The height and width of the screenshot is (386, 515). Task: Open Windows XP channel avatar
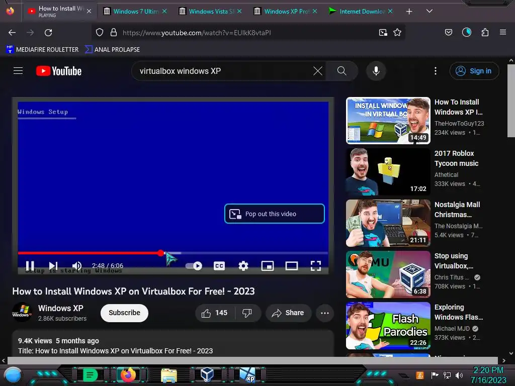click(x=22, y=312)
